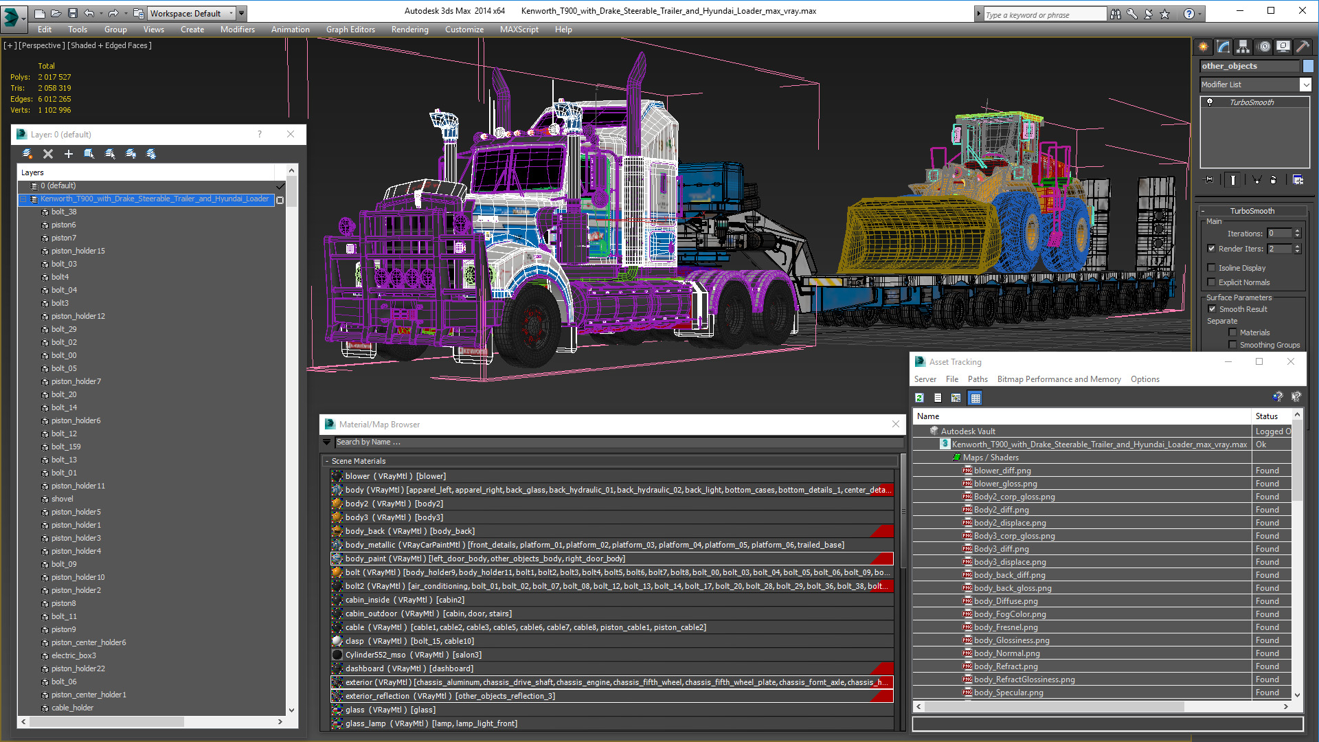Collapse the Kenworth layer tree node

point(23,199)
